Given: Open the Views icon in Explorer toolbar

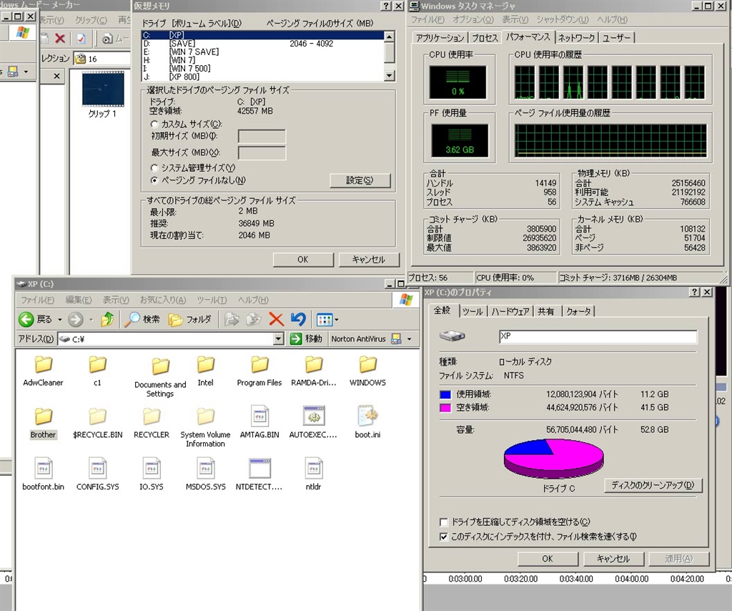Looking at the screenshot, I should coord(324,320).
